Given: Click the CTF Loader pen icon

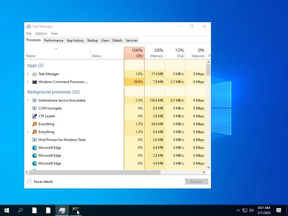Looking at the screenshot, I should pyautogui.click(x=35, y=116).
